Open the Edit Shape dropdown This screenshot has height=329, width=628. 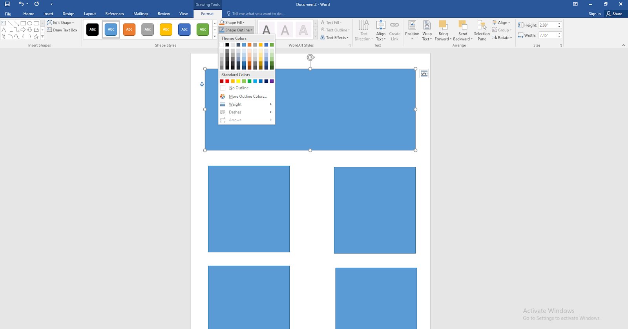click(60, 22)
